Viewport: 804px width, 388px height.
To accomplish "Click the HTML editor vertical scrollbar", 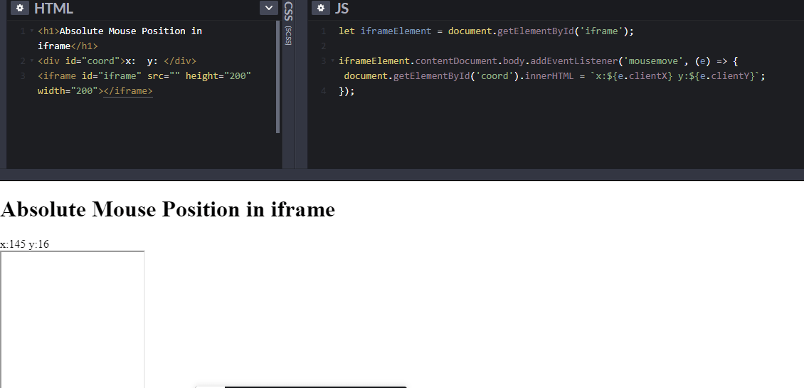I will [x=278, y=77].
